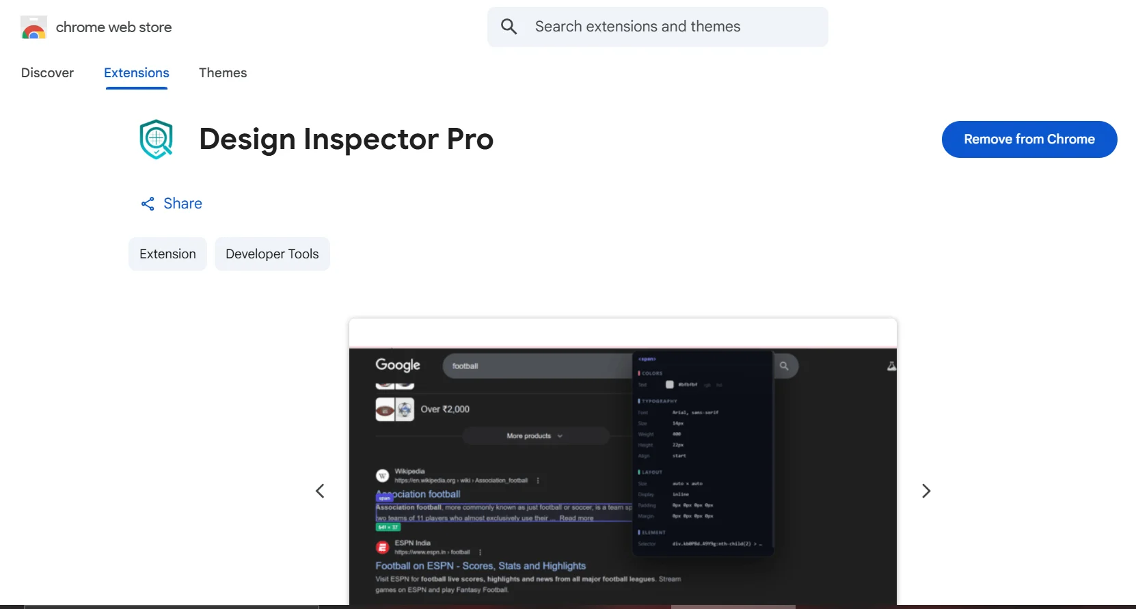Open the Extensions tab

pos(137,73)
